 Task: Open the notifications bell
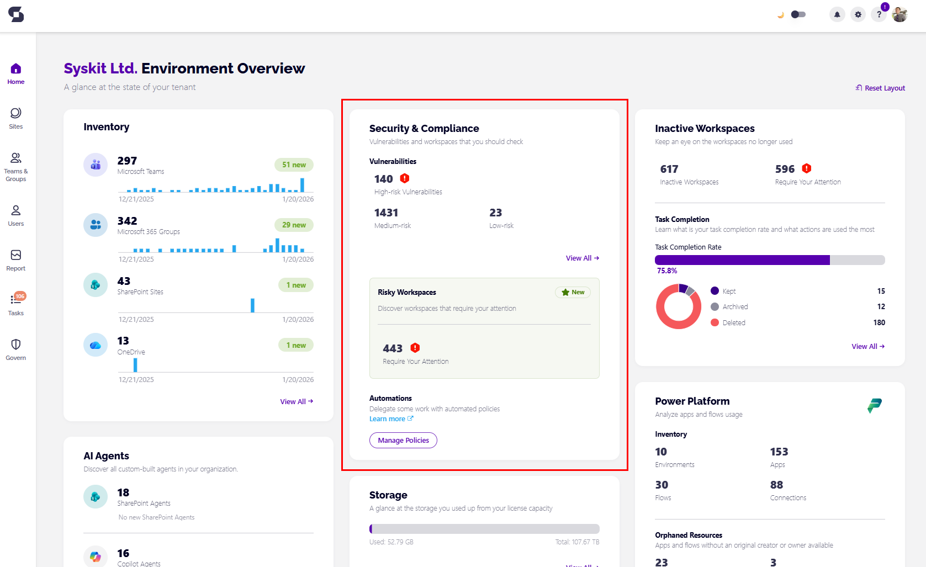click(x=837, y=14)
